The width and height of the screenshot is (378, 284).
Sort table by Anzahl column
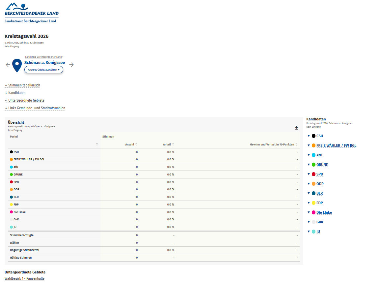[136, 144]
